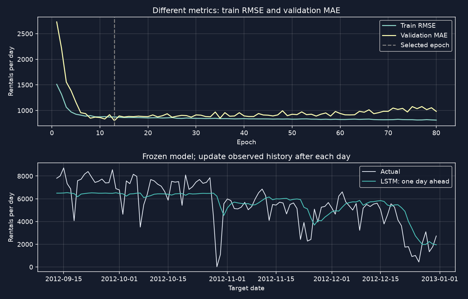
Task: Click "Rentals per day" beside the epoch chart
Action: (11, 71)
